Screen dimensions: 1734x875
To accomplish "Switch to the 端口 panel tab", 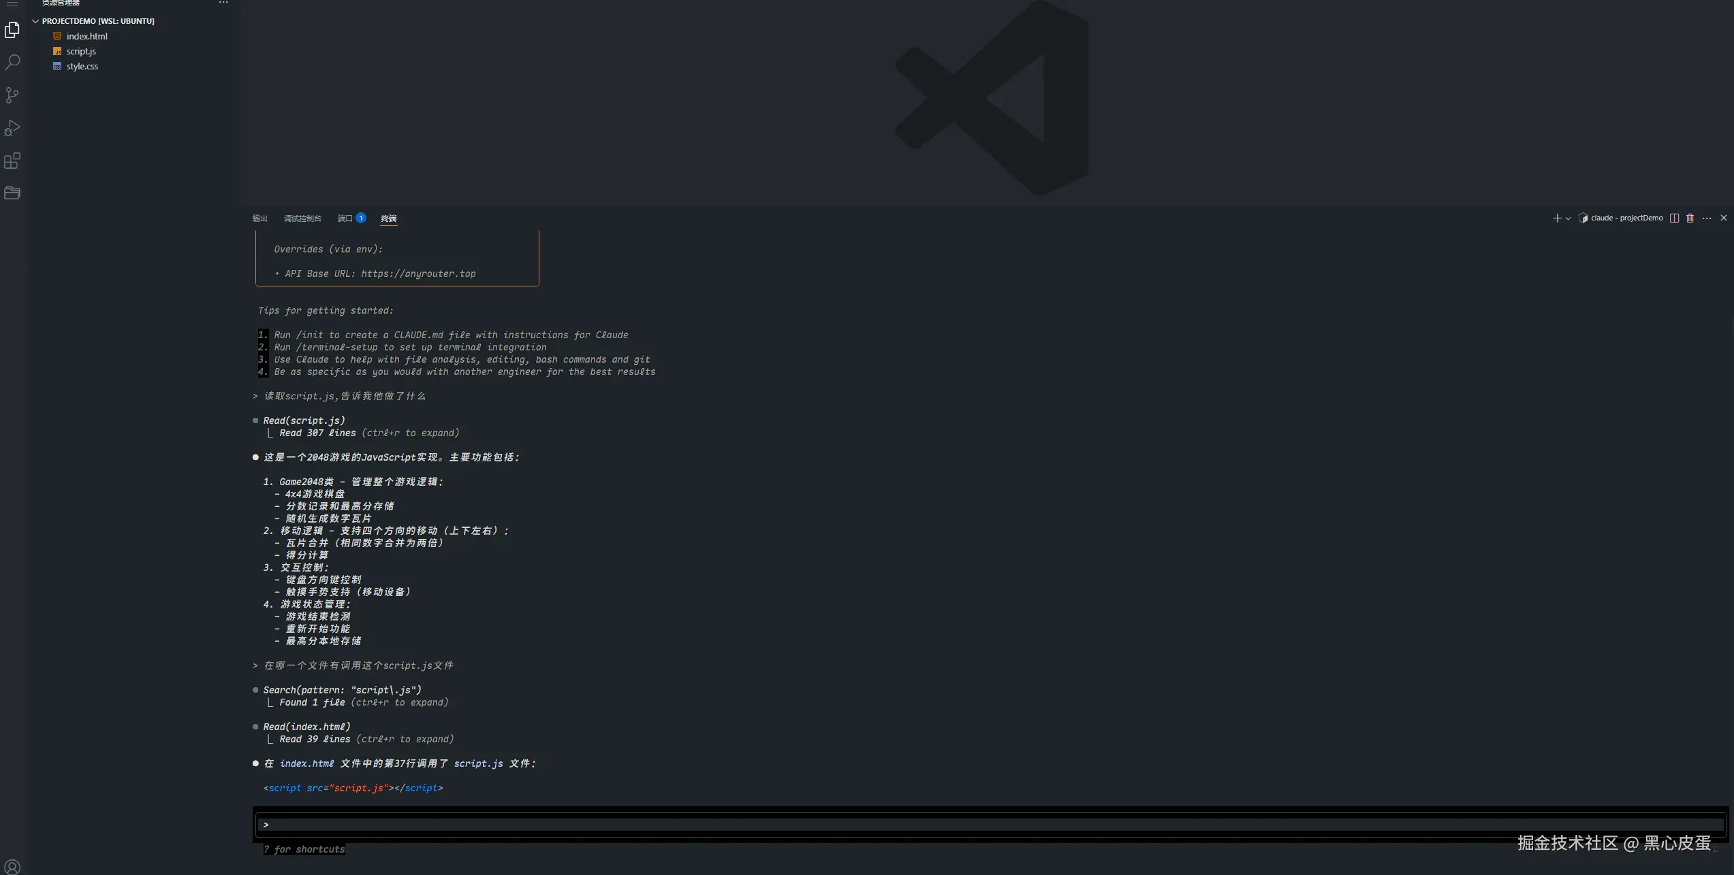I will tap(351, 218).
